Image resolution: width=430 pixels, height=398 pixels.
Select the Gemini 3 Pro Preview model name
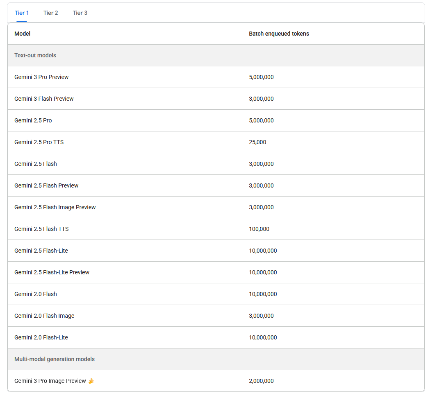41,77
